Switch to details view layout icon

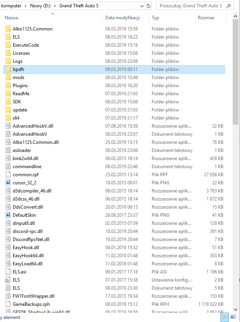pos(225,317)
